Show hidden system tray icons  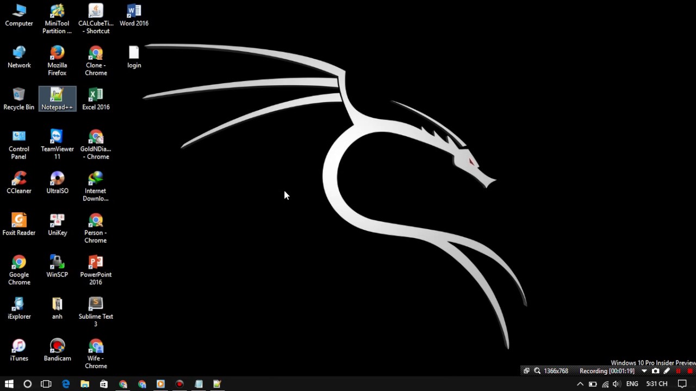(x=580, y=384)
